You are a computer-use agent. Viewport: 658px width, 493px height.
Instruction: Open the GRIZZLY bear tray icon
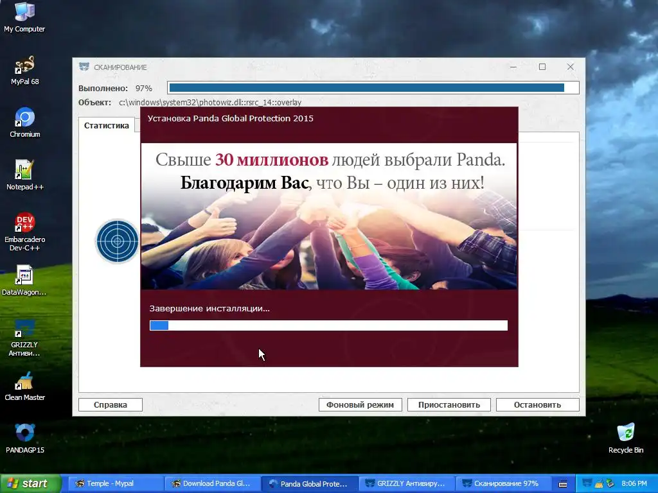[587, 483]
